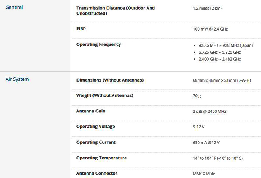Click the Weight (Without Antennas) label

pyautogui.click(x=105, y=95)
